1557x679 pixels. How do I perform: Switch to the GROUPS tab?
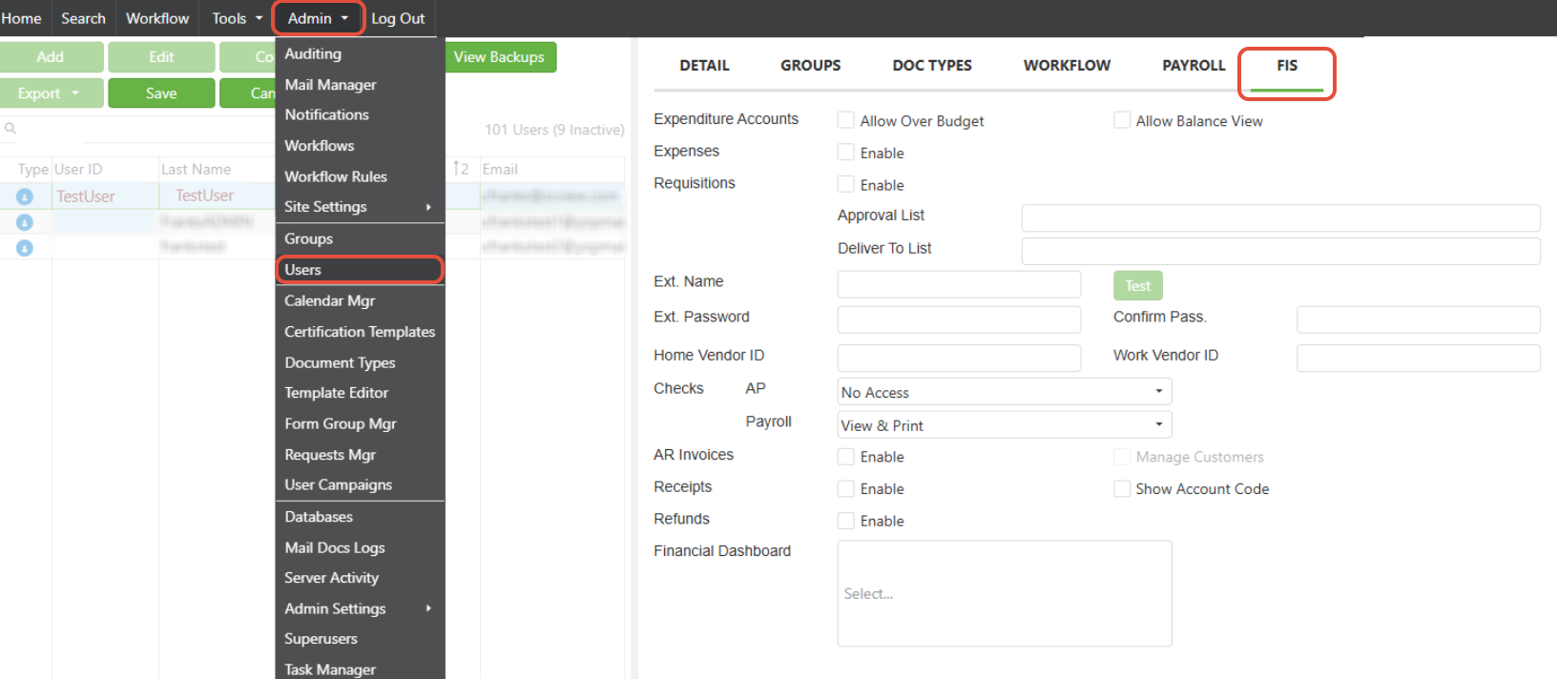tap(811, 66)
